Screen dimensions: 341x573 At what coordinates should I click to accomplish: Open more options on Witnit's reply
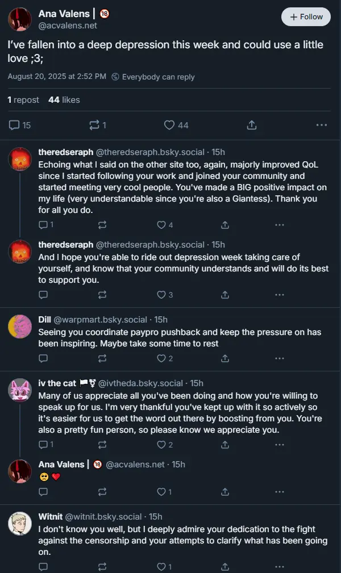[279, 566]
